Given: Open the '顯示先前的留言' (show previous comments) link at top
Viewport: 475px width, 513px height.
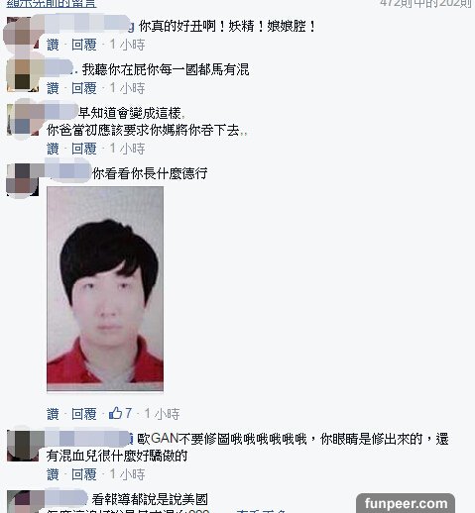Looking at the screenshot, I should tap(52, 3).
